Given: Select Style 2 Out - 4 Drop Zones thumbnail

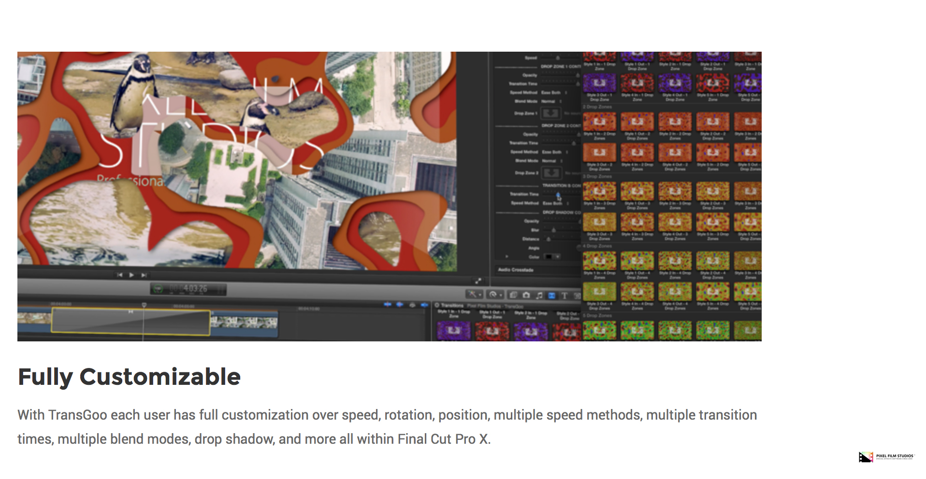Looking at the screenshot, I should tap(712, 261).
